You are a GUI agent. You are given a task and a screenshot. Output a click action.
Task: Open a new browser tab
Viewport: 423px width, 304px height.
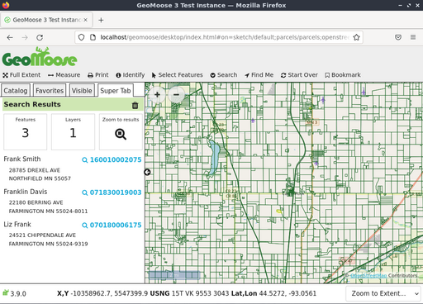(x=101, y=20)
